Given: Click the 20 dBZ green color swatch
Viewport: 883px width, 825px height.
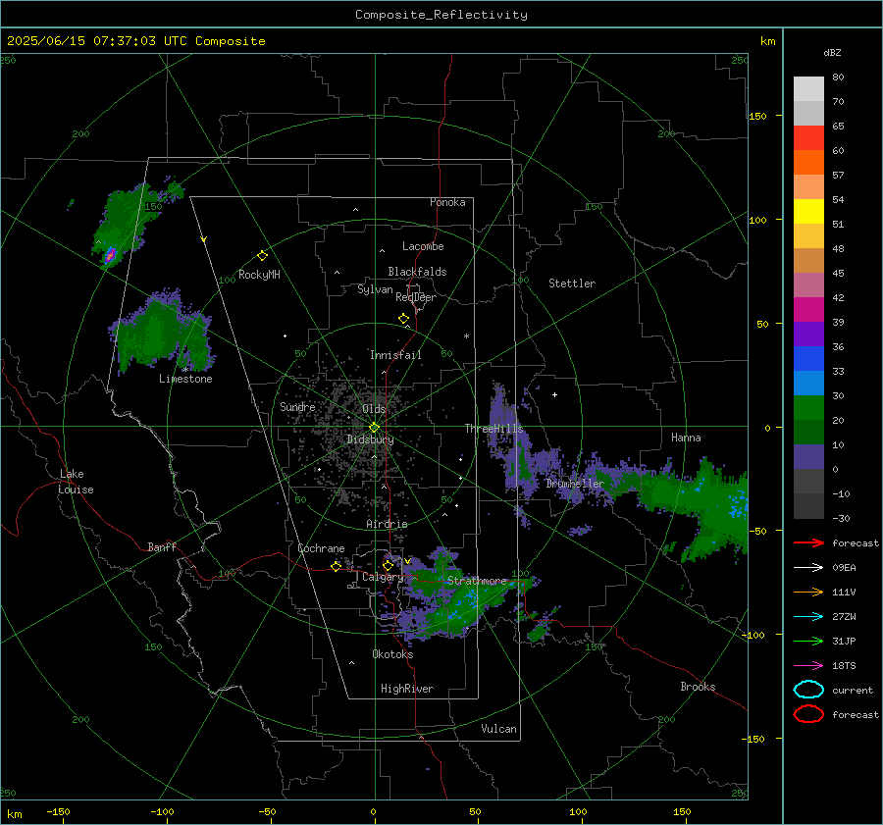Looking at the screenshot, I should (x=808, y=408).
